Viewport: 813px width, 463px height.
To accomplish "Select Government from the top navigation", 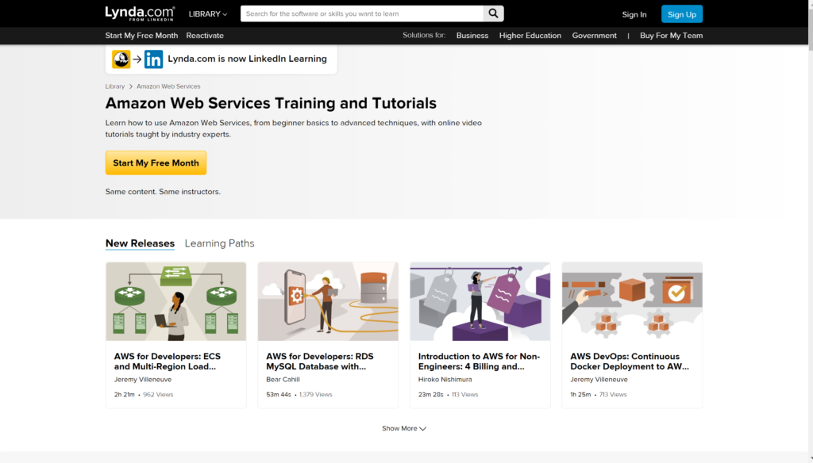I will click(594, 35).
